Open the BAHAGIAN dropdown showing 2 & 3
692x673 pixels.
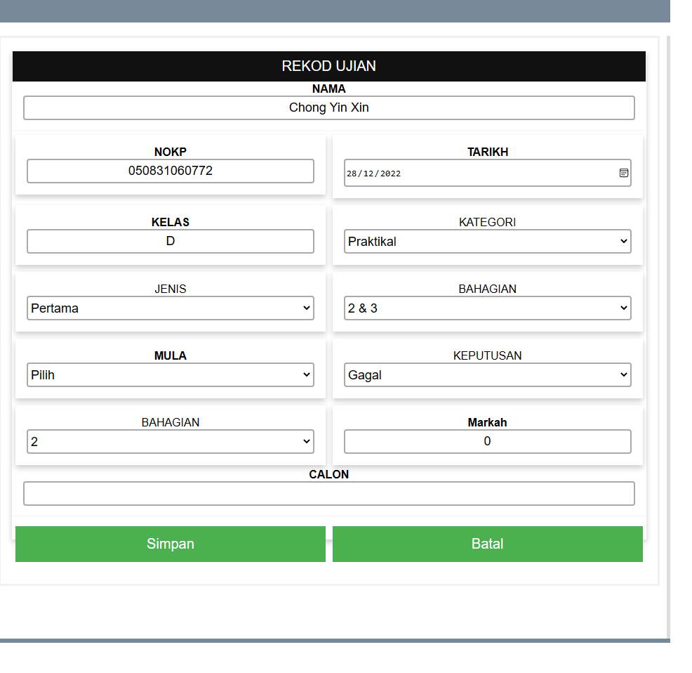coord(487,308)
